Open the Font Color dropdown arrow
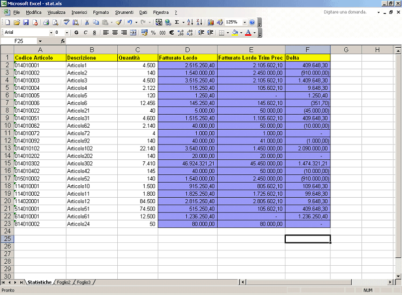This screenshot has height=295, width=402. click(x=254, y=33)
